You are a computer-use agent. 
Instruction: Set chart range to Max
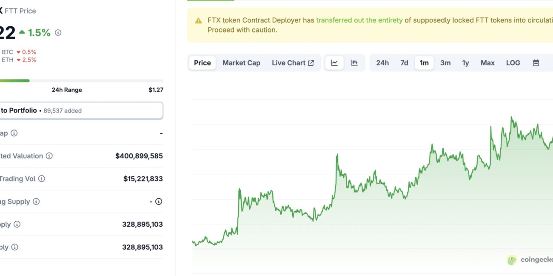tap(487, 63)
